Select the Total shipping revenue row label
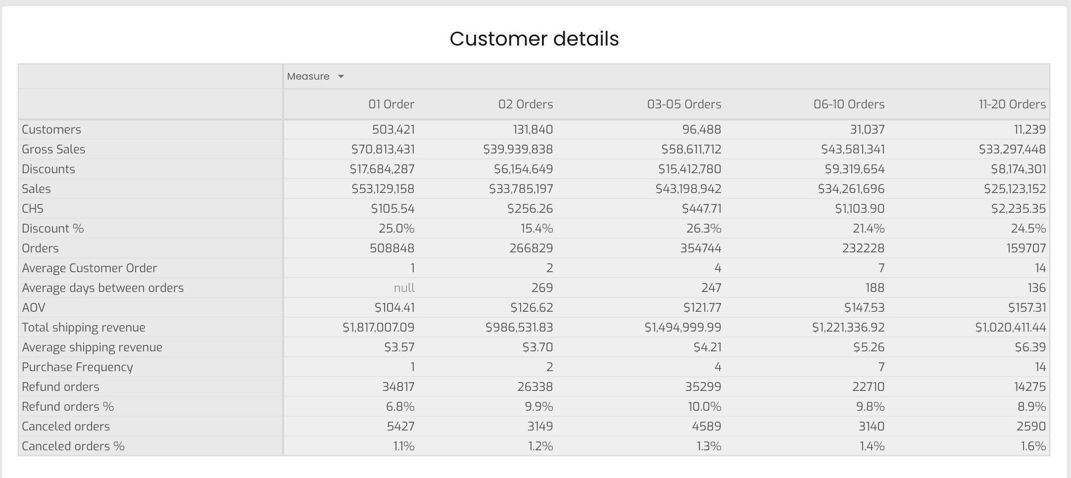1071x478 pixels. click(x=84, y=328)
